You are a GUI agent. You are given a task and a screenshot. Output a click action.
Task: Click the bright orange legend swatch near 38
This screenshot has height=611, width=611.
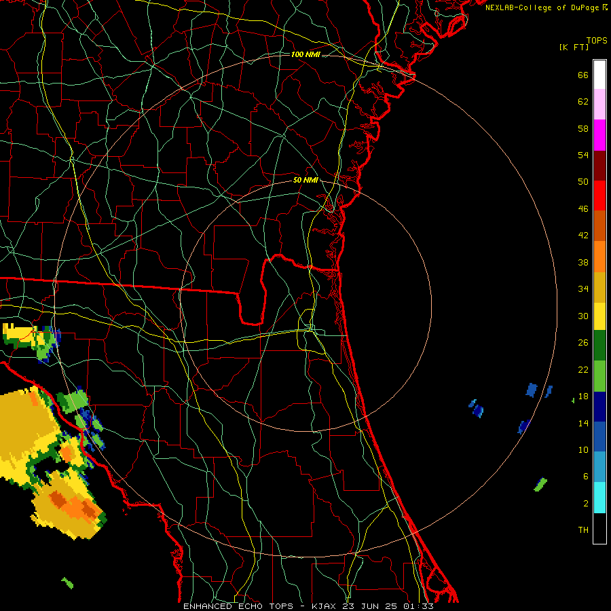point(599,257)
